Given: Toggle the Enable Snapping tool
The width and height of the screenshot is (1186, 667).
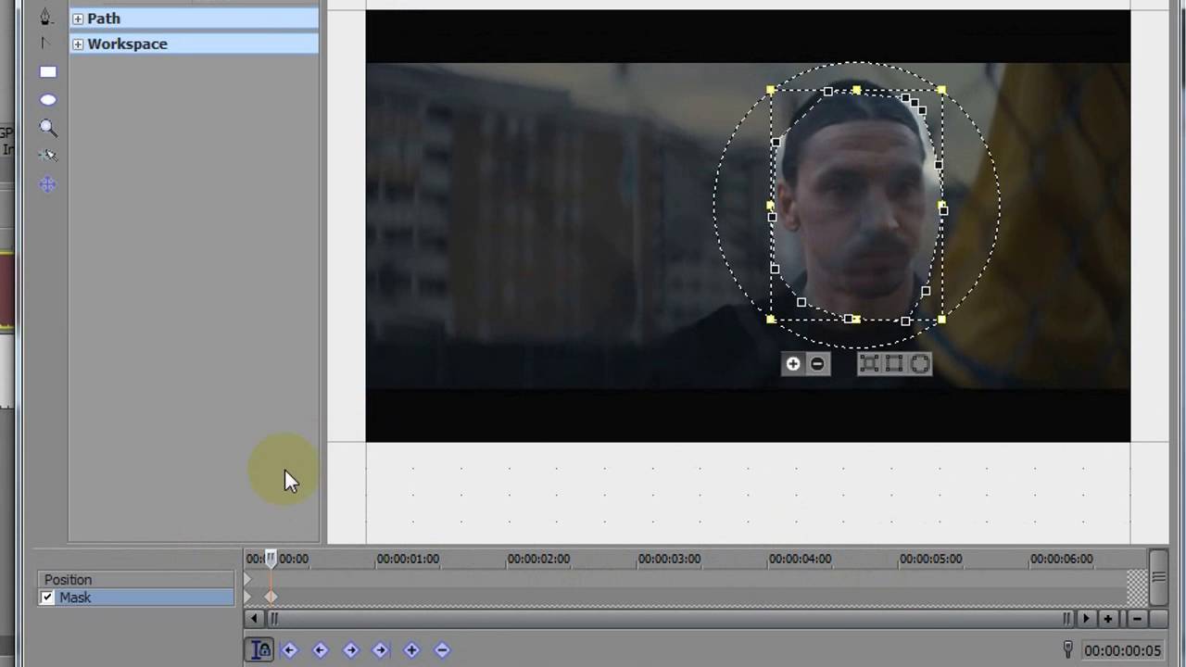Looking at the screenshot, I should (48, 156).
